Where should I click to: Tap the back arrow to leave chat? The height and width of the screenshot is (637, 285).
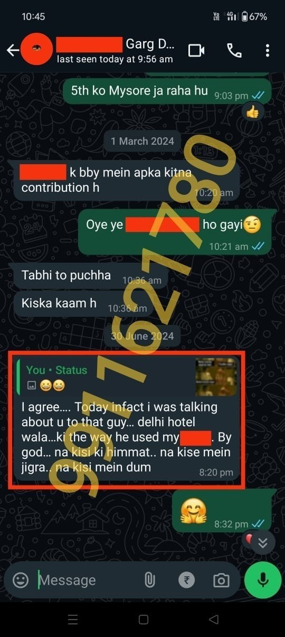pos(13,50)
